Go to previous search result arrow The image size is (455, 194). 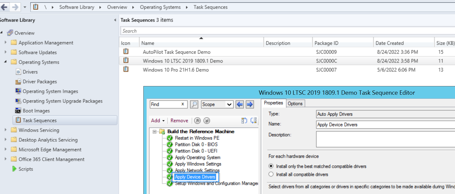[240, 104]
